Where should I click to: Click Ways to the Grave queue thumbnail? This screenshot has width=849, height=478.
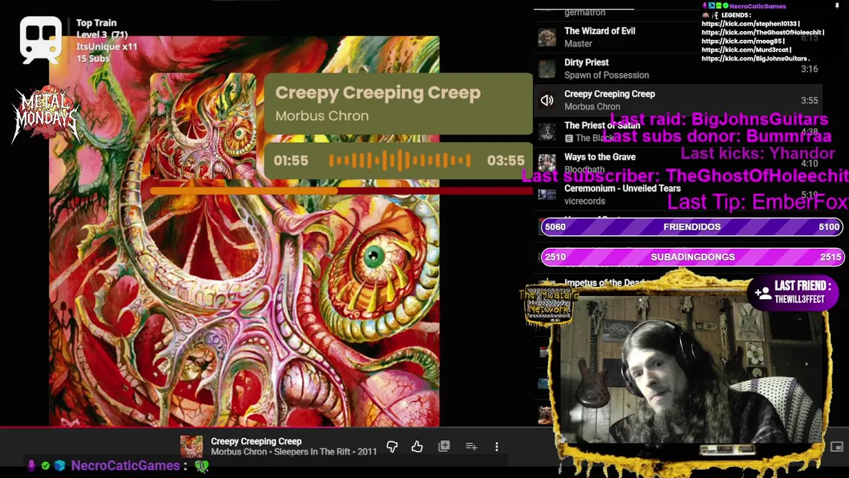(x=547, y=163)
